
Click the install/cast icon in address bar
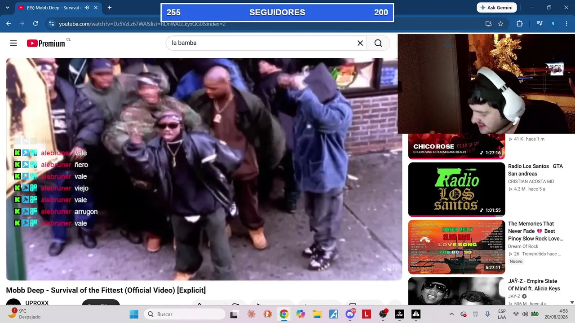[x=488, y=24]
